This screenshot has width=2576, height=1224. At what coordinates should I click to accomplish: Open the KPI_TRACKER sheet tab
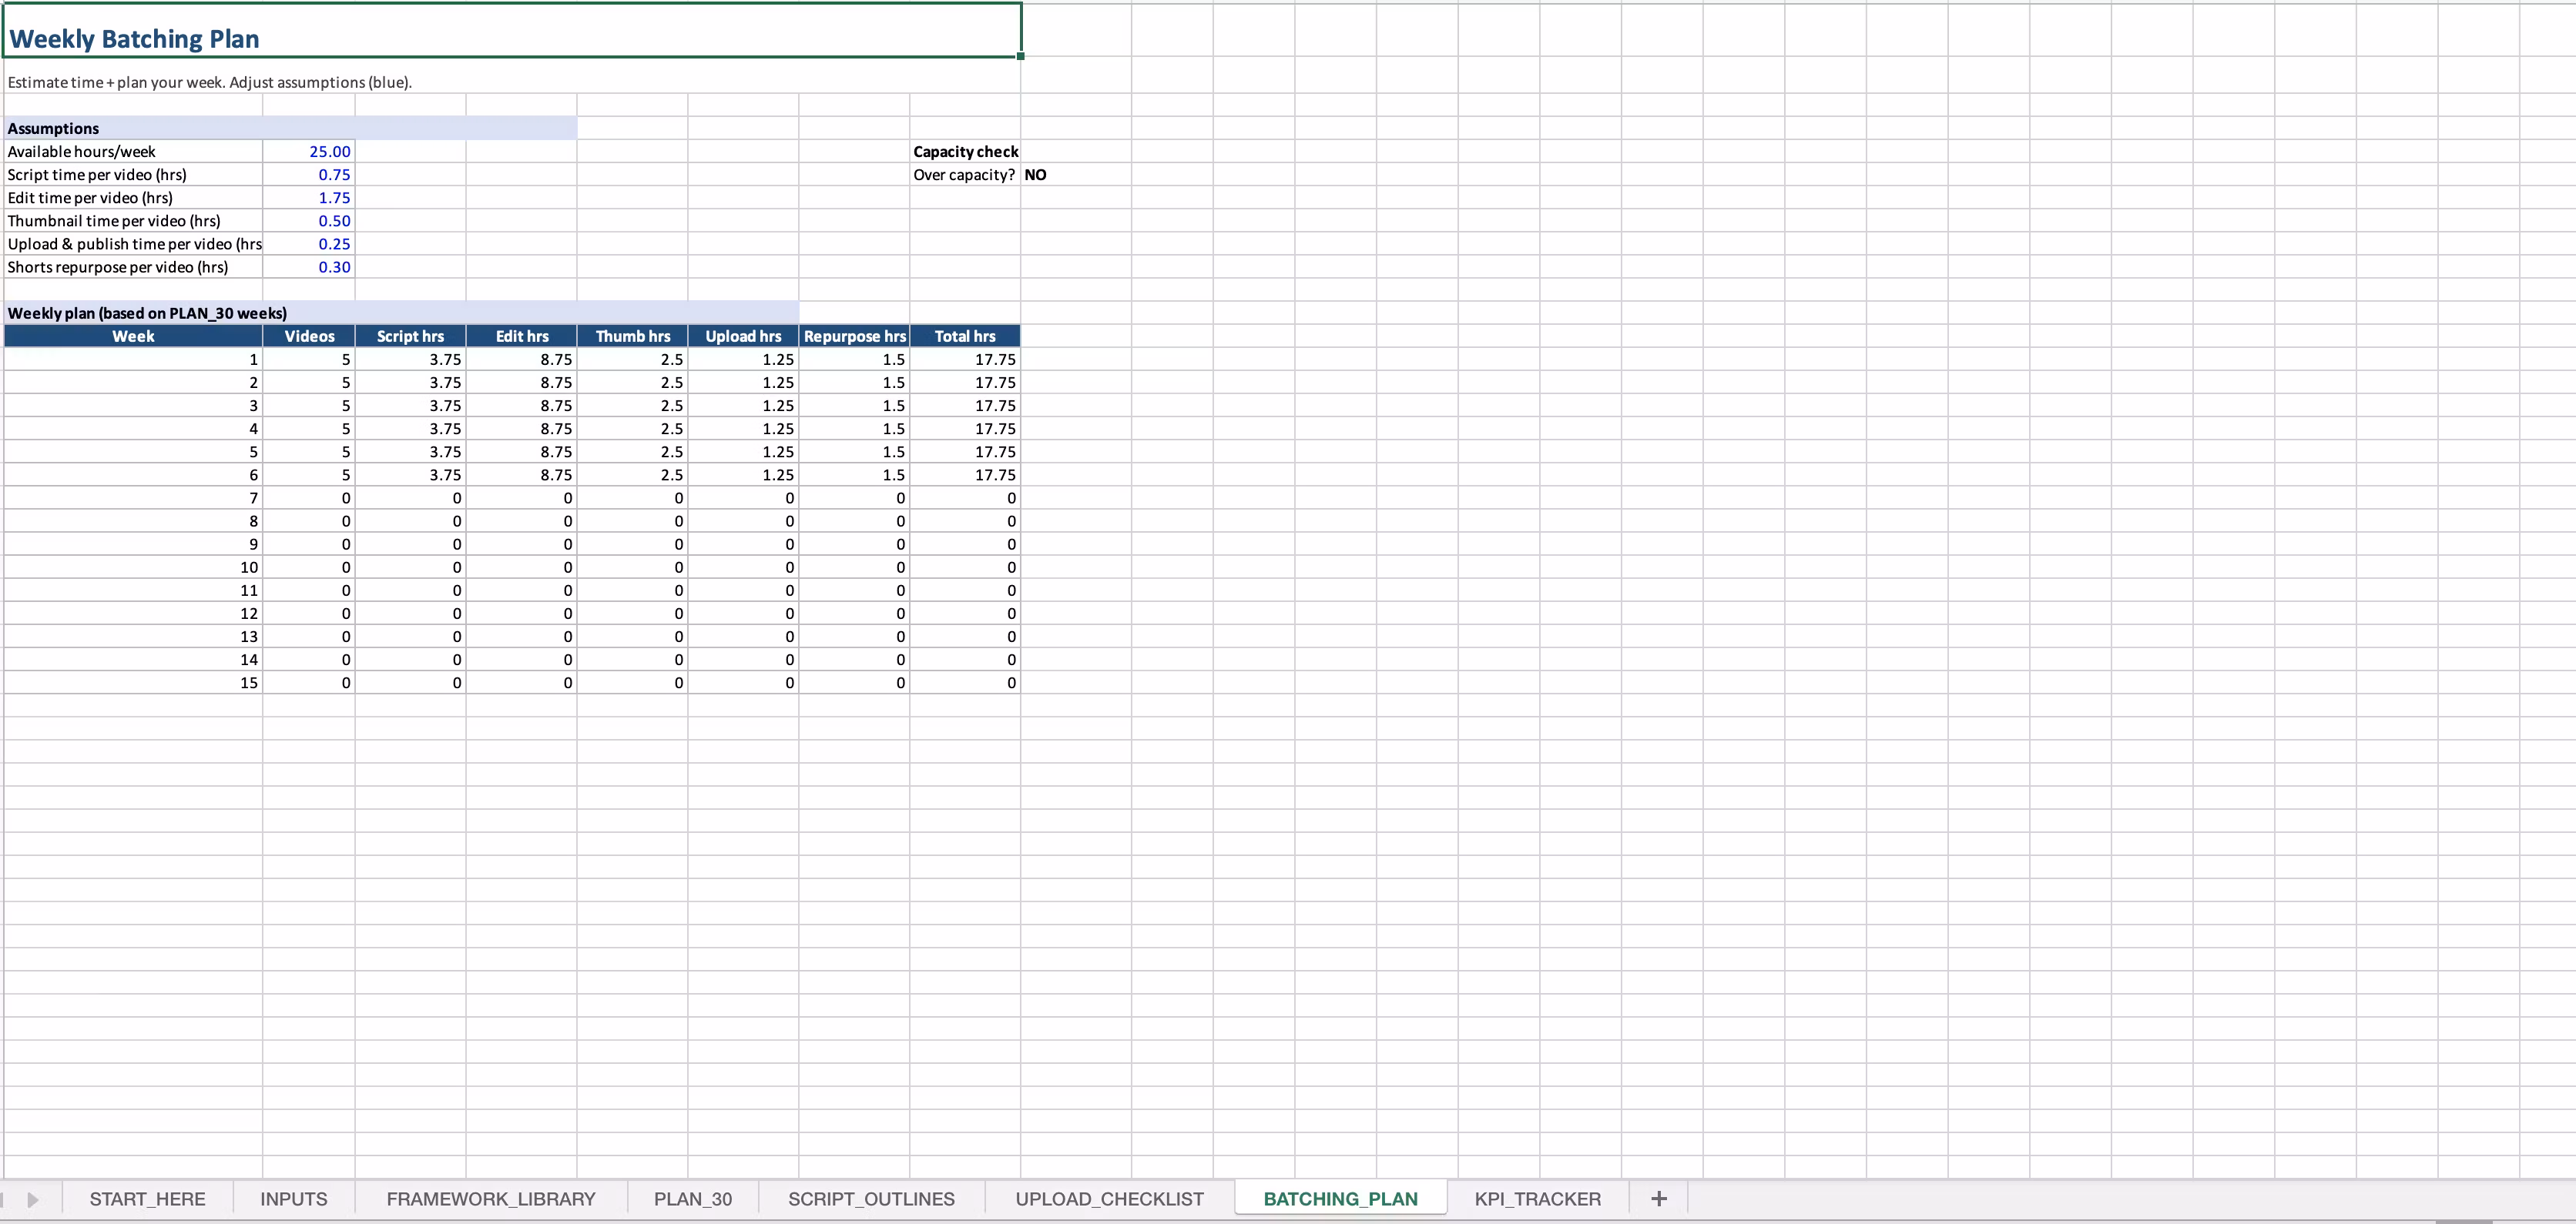click(1537, 1199)
